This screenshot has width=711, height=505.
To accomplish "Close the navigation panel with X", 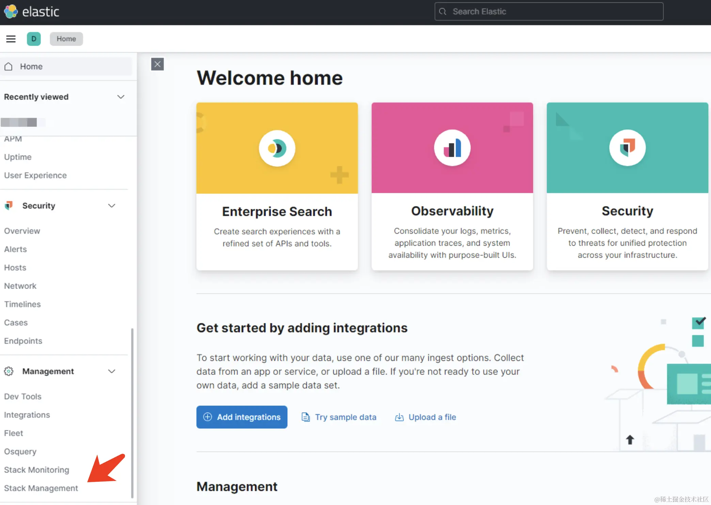I will pos(157,64).
